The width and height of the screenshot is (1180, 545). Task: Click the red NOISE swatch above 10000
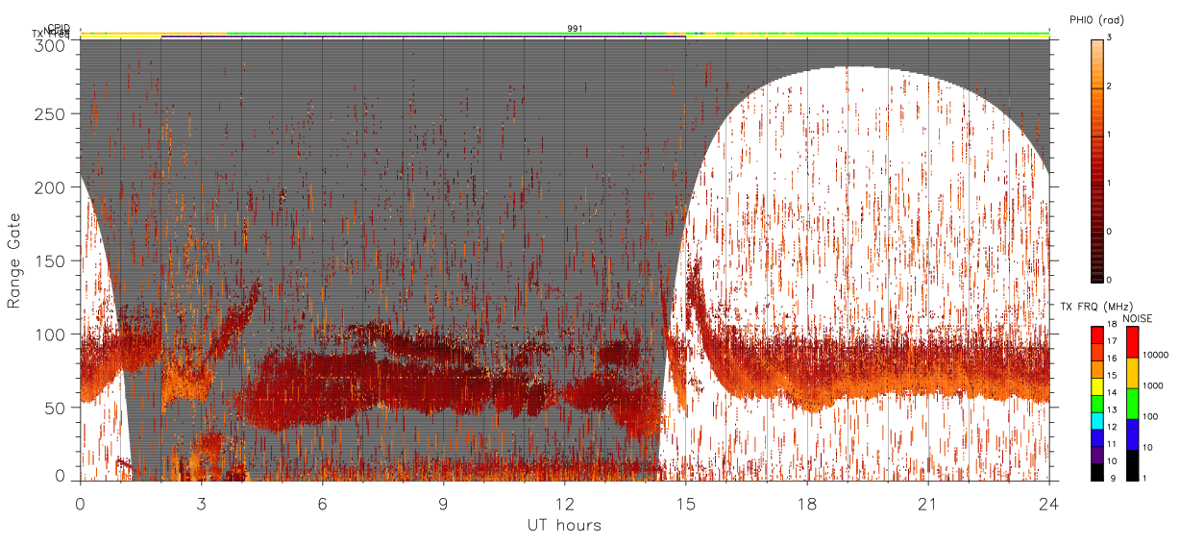1132,342
